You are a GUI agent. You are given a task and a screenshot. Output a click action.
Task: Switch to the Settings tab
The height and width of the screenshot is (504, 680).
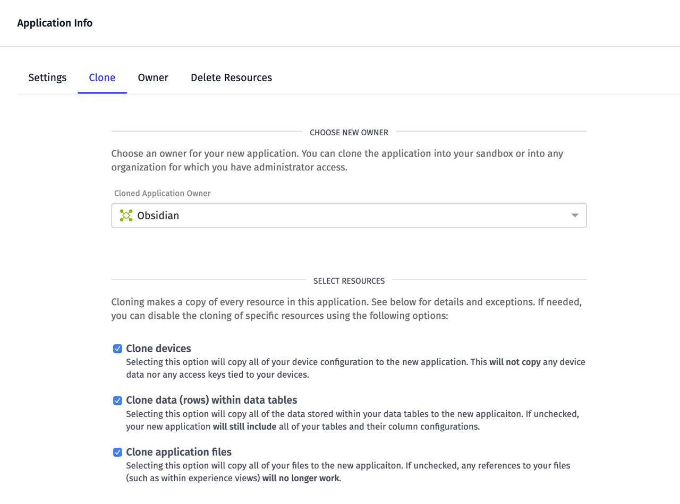47,77
